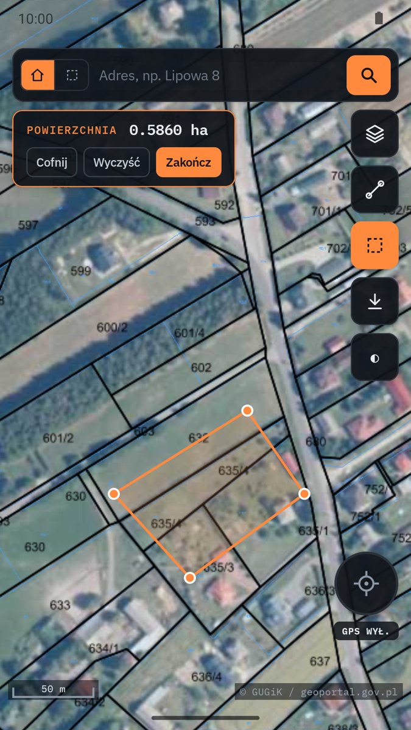Image resolution: width=411 pixels, height=730 pixels.
Task: Tap parcel label 633
Action: (x=60, y=605)
